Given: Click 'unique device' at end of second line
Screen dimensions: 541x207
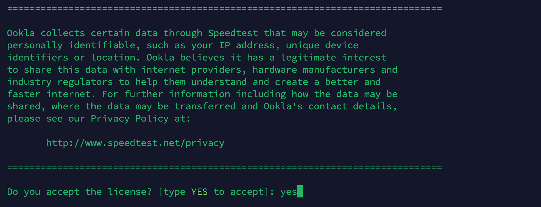Looking at the screenshot, I should (x=322, y=45).
